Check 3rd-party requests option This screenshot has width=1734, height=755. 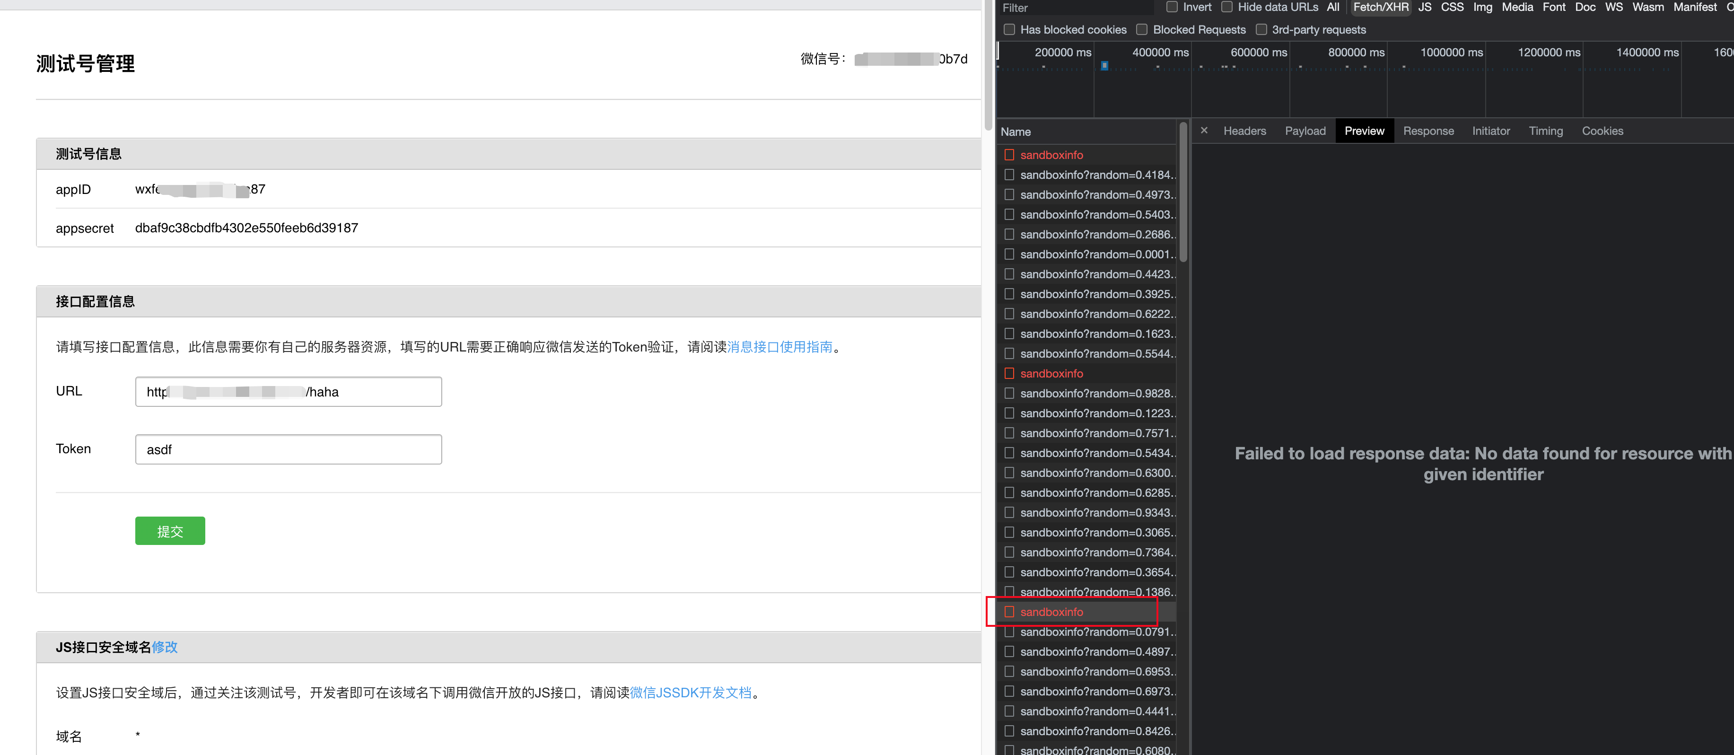pyautogui.click(x=1261, y=30)
